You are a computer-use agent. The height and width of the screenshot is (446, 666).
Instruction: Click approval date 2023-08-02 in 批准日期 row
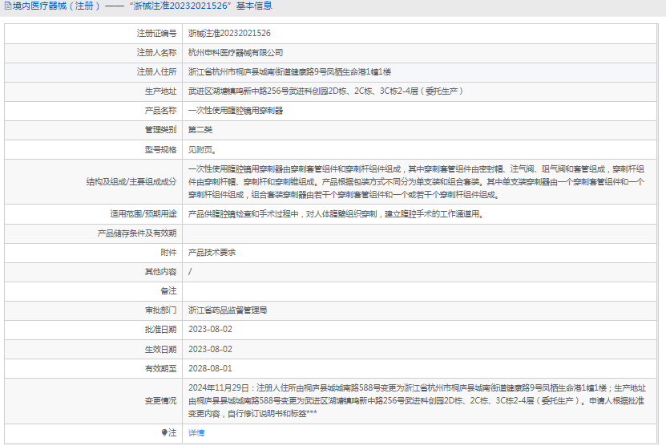pos(210,329)
